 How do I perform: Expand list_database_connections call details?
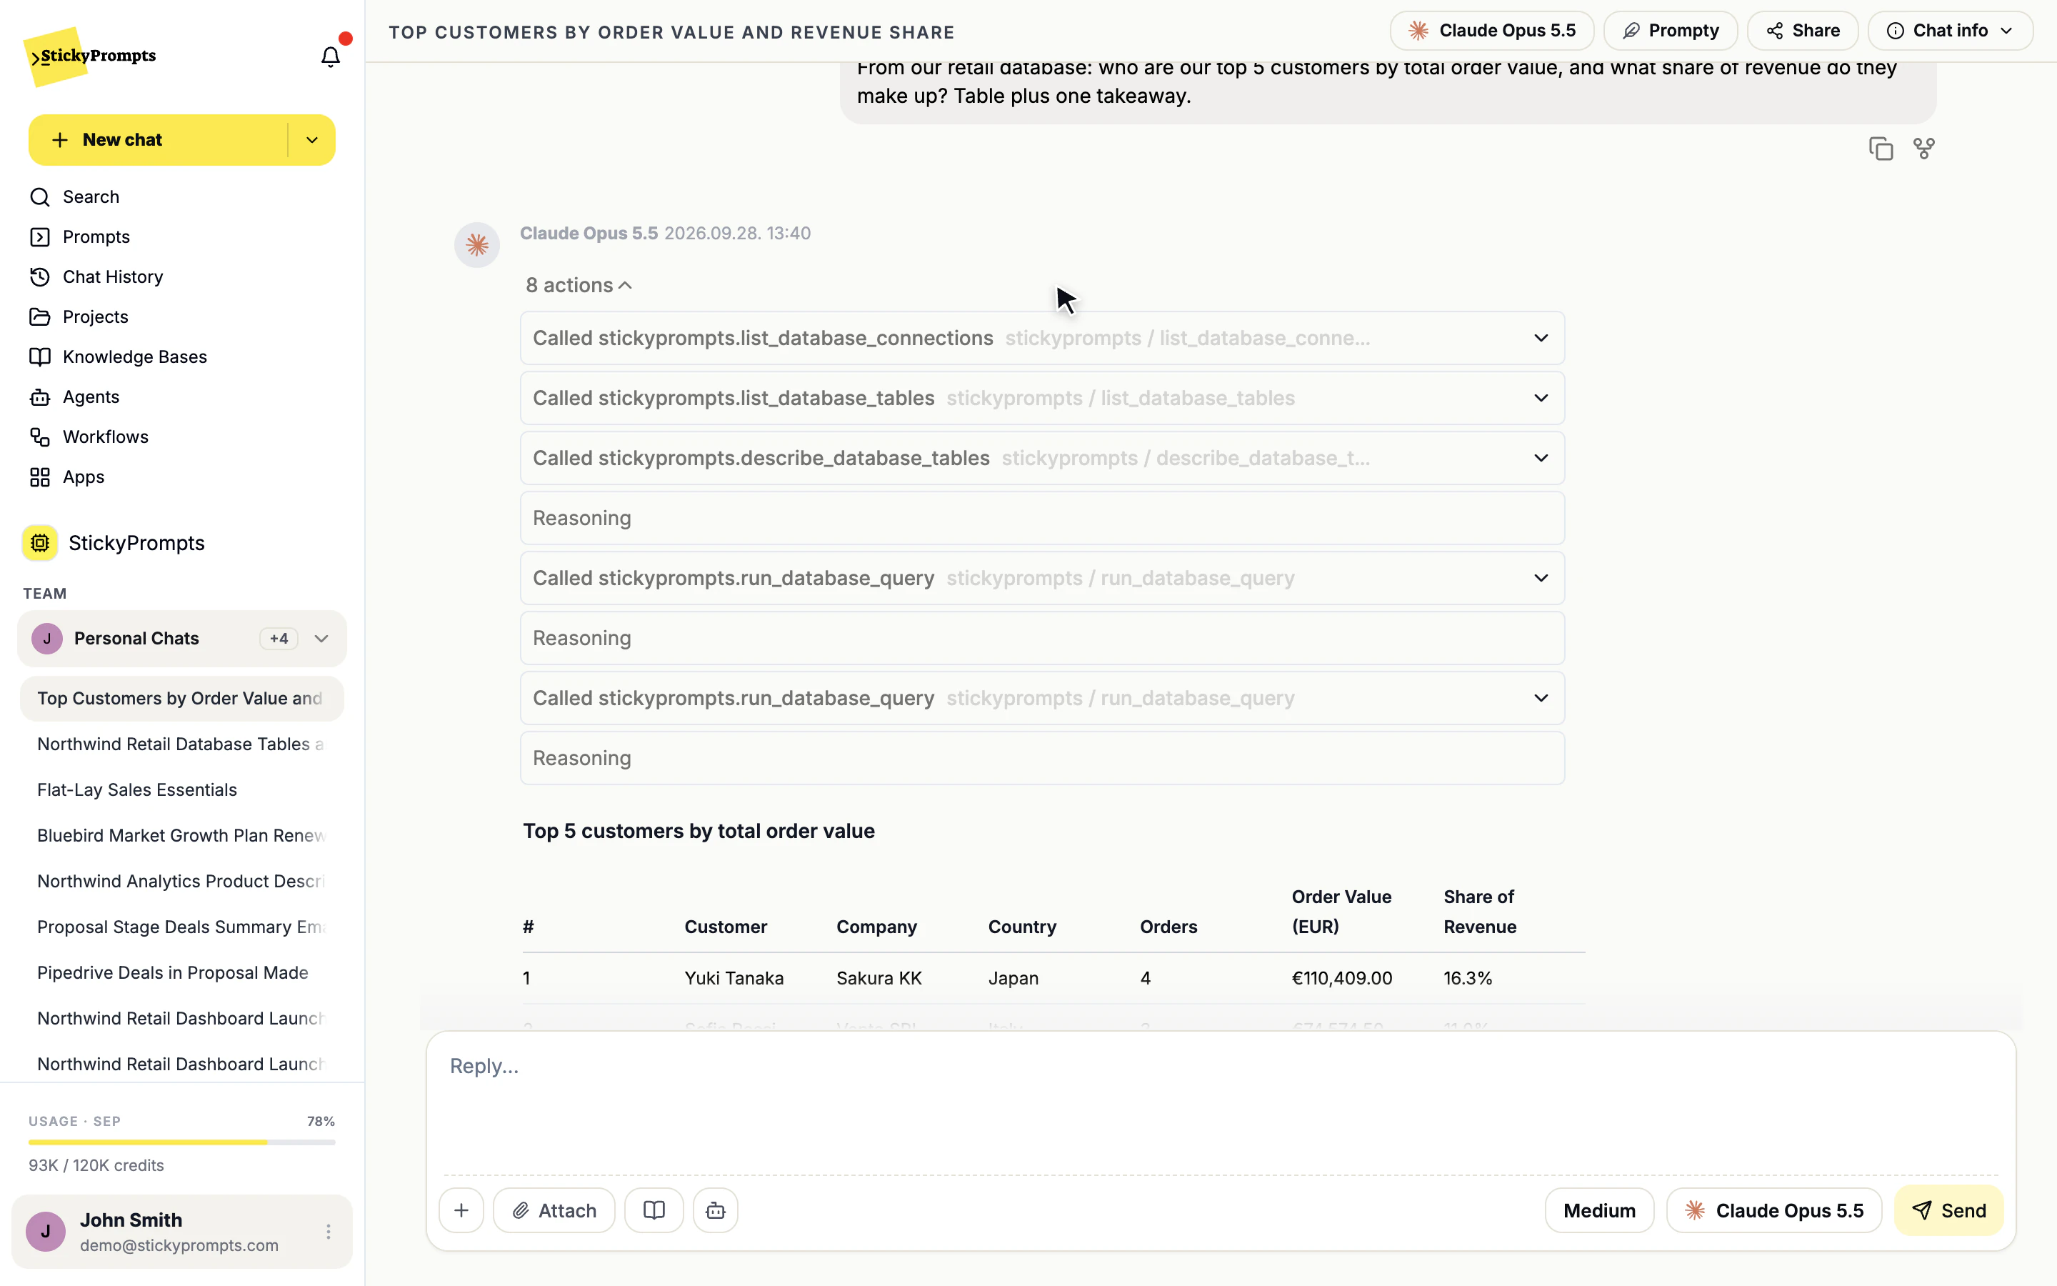click(x=1042, y=338)
